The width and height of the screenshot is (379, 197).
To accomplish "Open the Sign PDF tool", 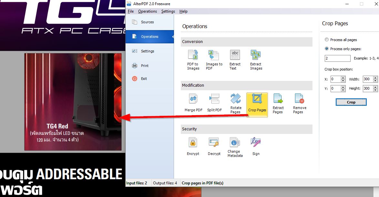I will click(x=256, y=146).
